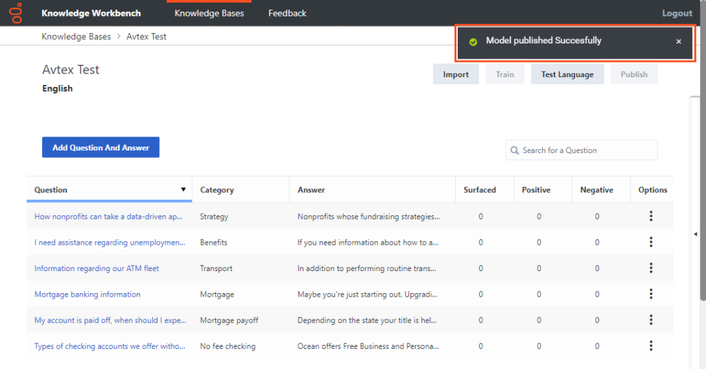Click Add Question And Answer button
The height and width of the screenshot is (369, 706).
coord(101,148)
